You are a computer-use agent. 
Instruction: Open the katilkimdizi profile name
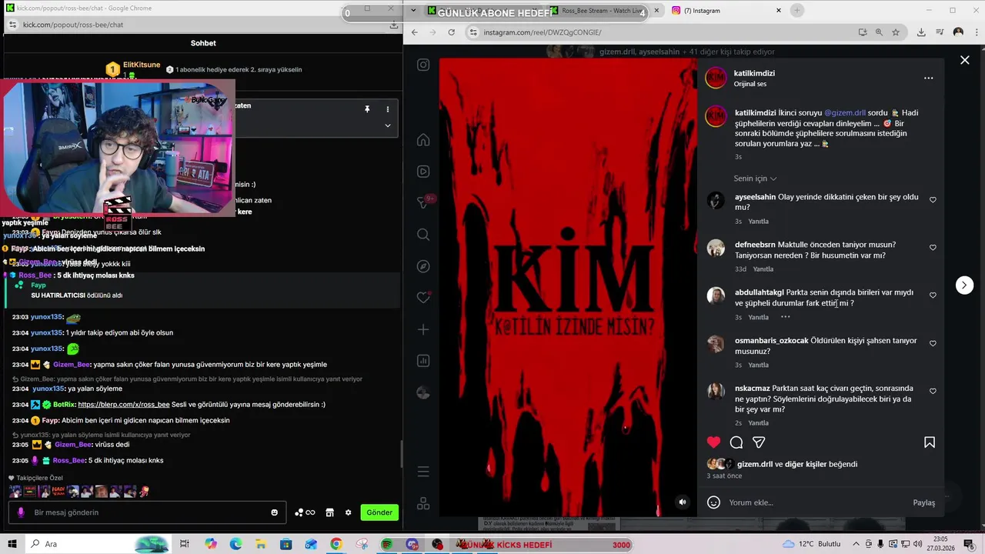pos(754,73)
